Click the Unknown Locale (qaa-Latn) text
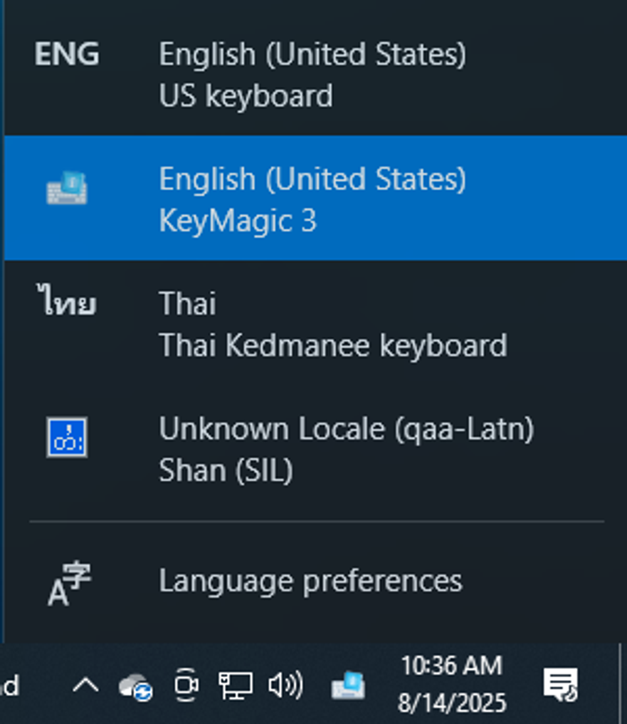This screenshot has height=724, width=627. coord(347,429)
